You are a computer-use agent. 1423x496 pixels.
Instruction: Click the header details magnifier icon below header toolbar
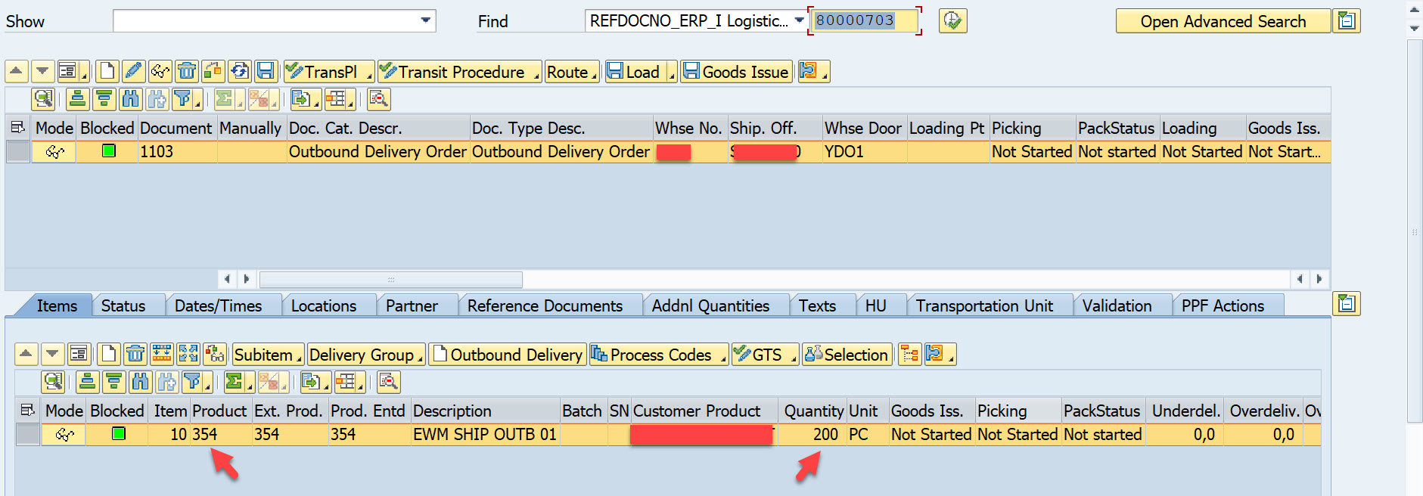[x=44, y=99]
